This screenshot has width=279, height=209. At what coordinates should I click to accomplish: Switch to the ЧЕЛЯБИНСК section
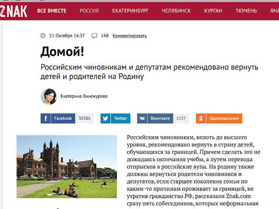tap(176, 11)
